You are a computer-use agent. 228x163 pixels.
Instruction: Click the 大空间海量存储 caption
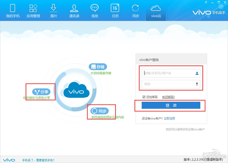click(x=101, y=73)
